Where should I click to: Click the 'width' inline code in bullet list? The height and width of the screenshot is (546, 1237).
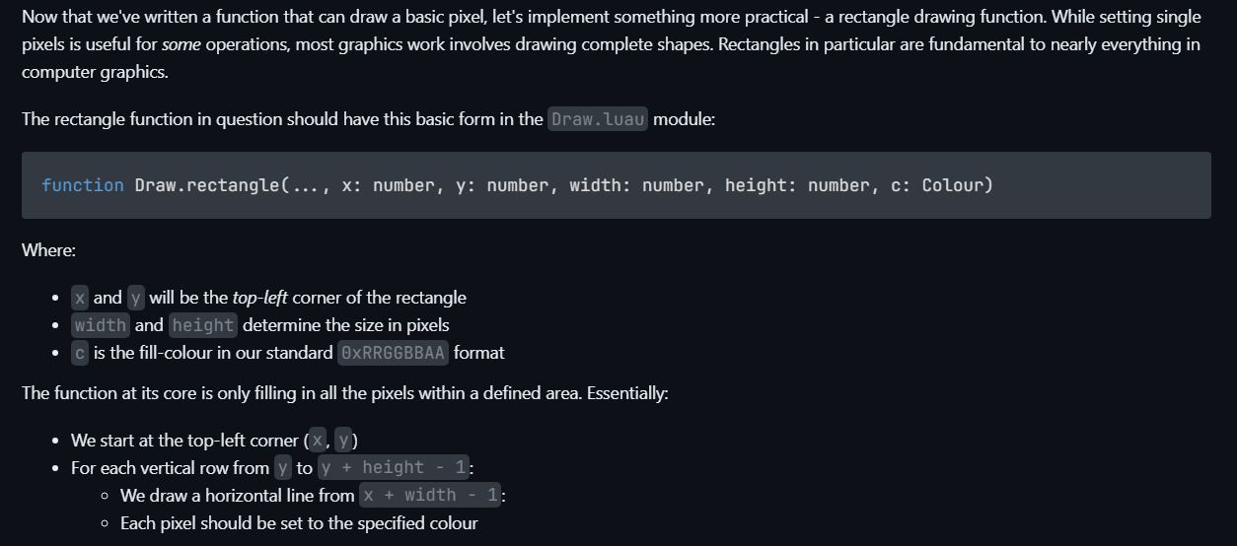pos(101,325)
